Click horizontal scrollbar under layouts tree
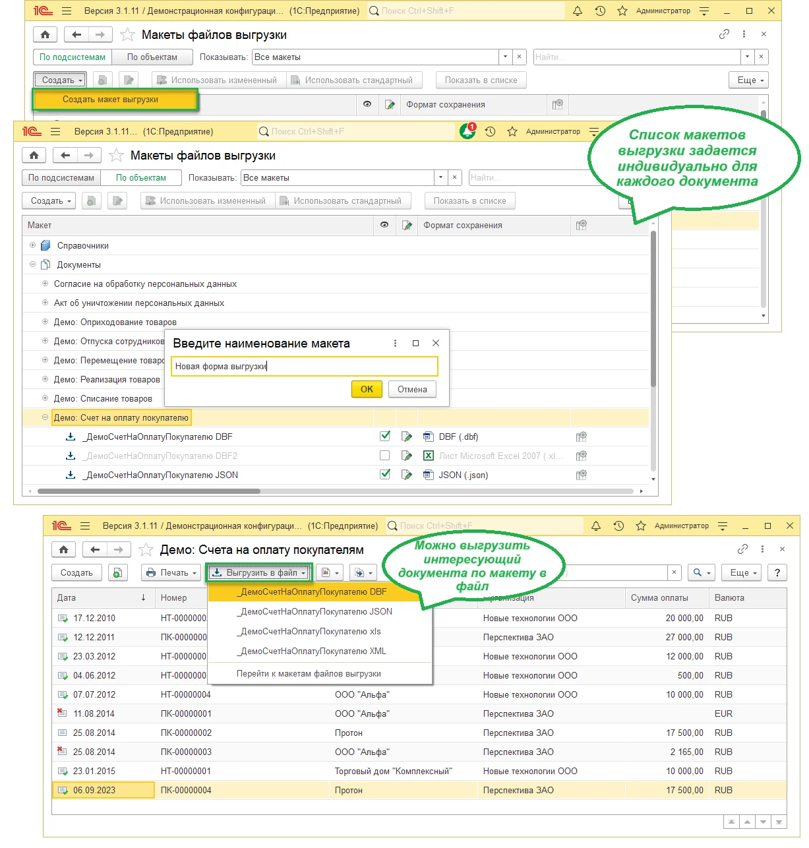The height and width of the screenshot is (848, 809). point(149,491)
